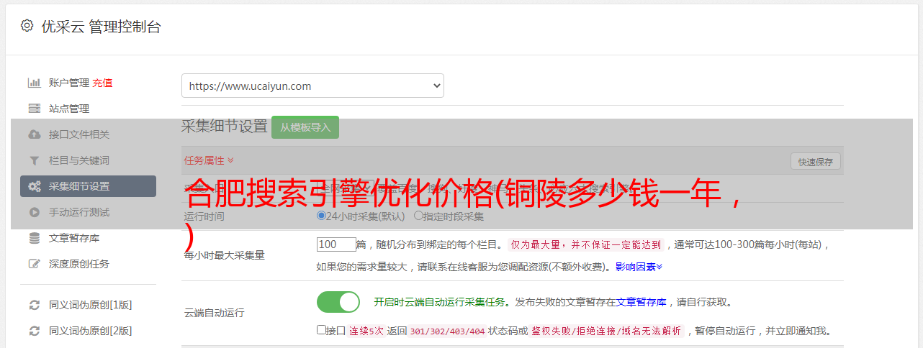Screen dimensions: 923x348
Task: Click the 从模板导入 green button
Action: click(305, 127)
